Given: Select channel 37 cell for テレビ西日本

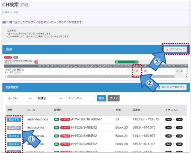Looking at the screenshot, I should pyautogui.click(x=137, y=71).
